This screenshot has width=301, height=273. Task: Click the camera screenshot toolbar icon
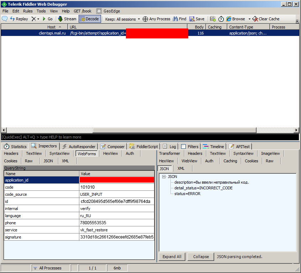point(212,19)
